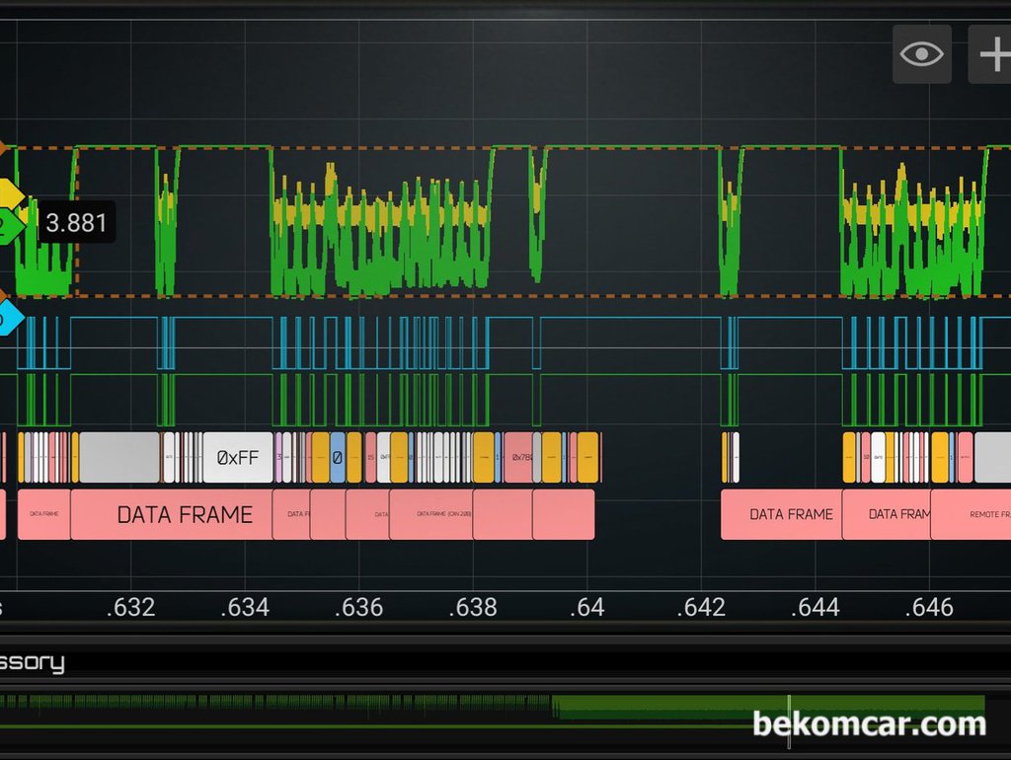
Task: Select the wide grey block left of 0xFF
Action: click(x=118, y=458)
